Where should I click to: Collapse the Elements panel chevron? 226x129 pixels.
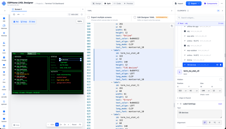222,11
